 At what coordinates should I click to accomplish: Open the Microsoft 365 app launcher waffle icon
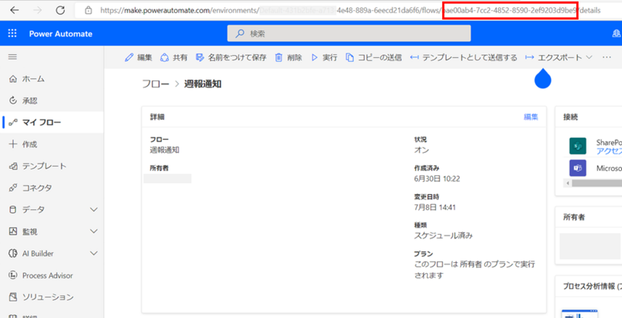pos(12,33)
